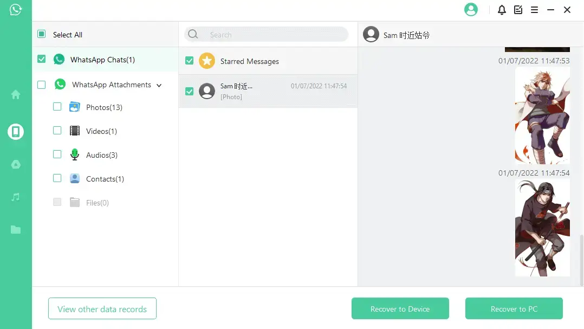The height and width of the screenshot is (329, 584).
Task: Select the phone/device recovery icon in sidebar
Action: 15,130
